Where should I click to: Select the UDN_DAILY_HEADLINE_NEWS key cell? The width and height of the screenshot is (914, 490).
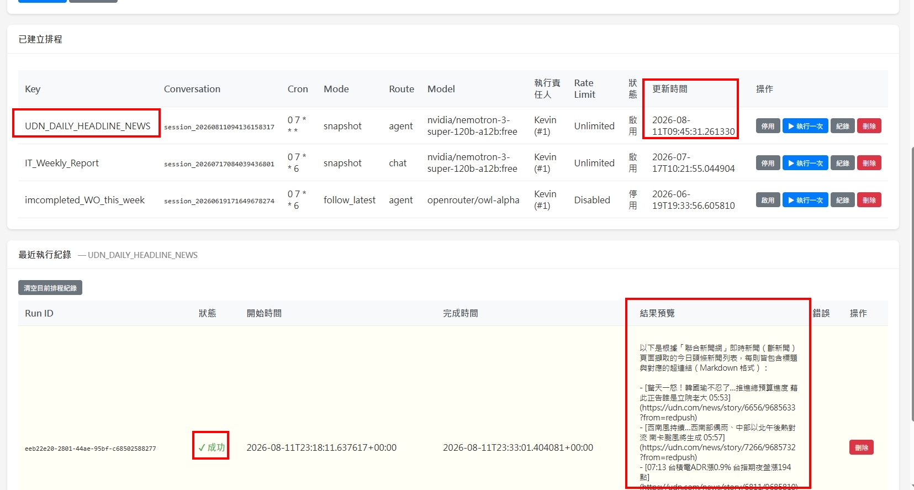pos(87,126)
